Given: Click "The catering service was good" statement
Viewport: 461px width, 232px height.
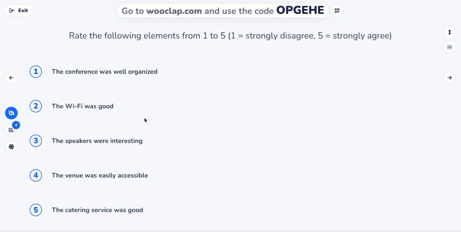Looking at the screenshot, I should tap(97, 210).
